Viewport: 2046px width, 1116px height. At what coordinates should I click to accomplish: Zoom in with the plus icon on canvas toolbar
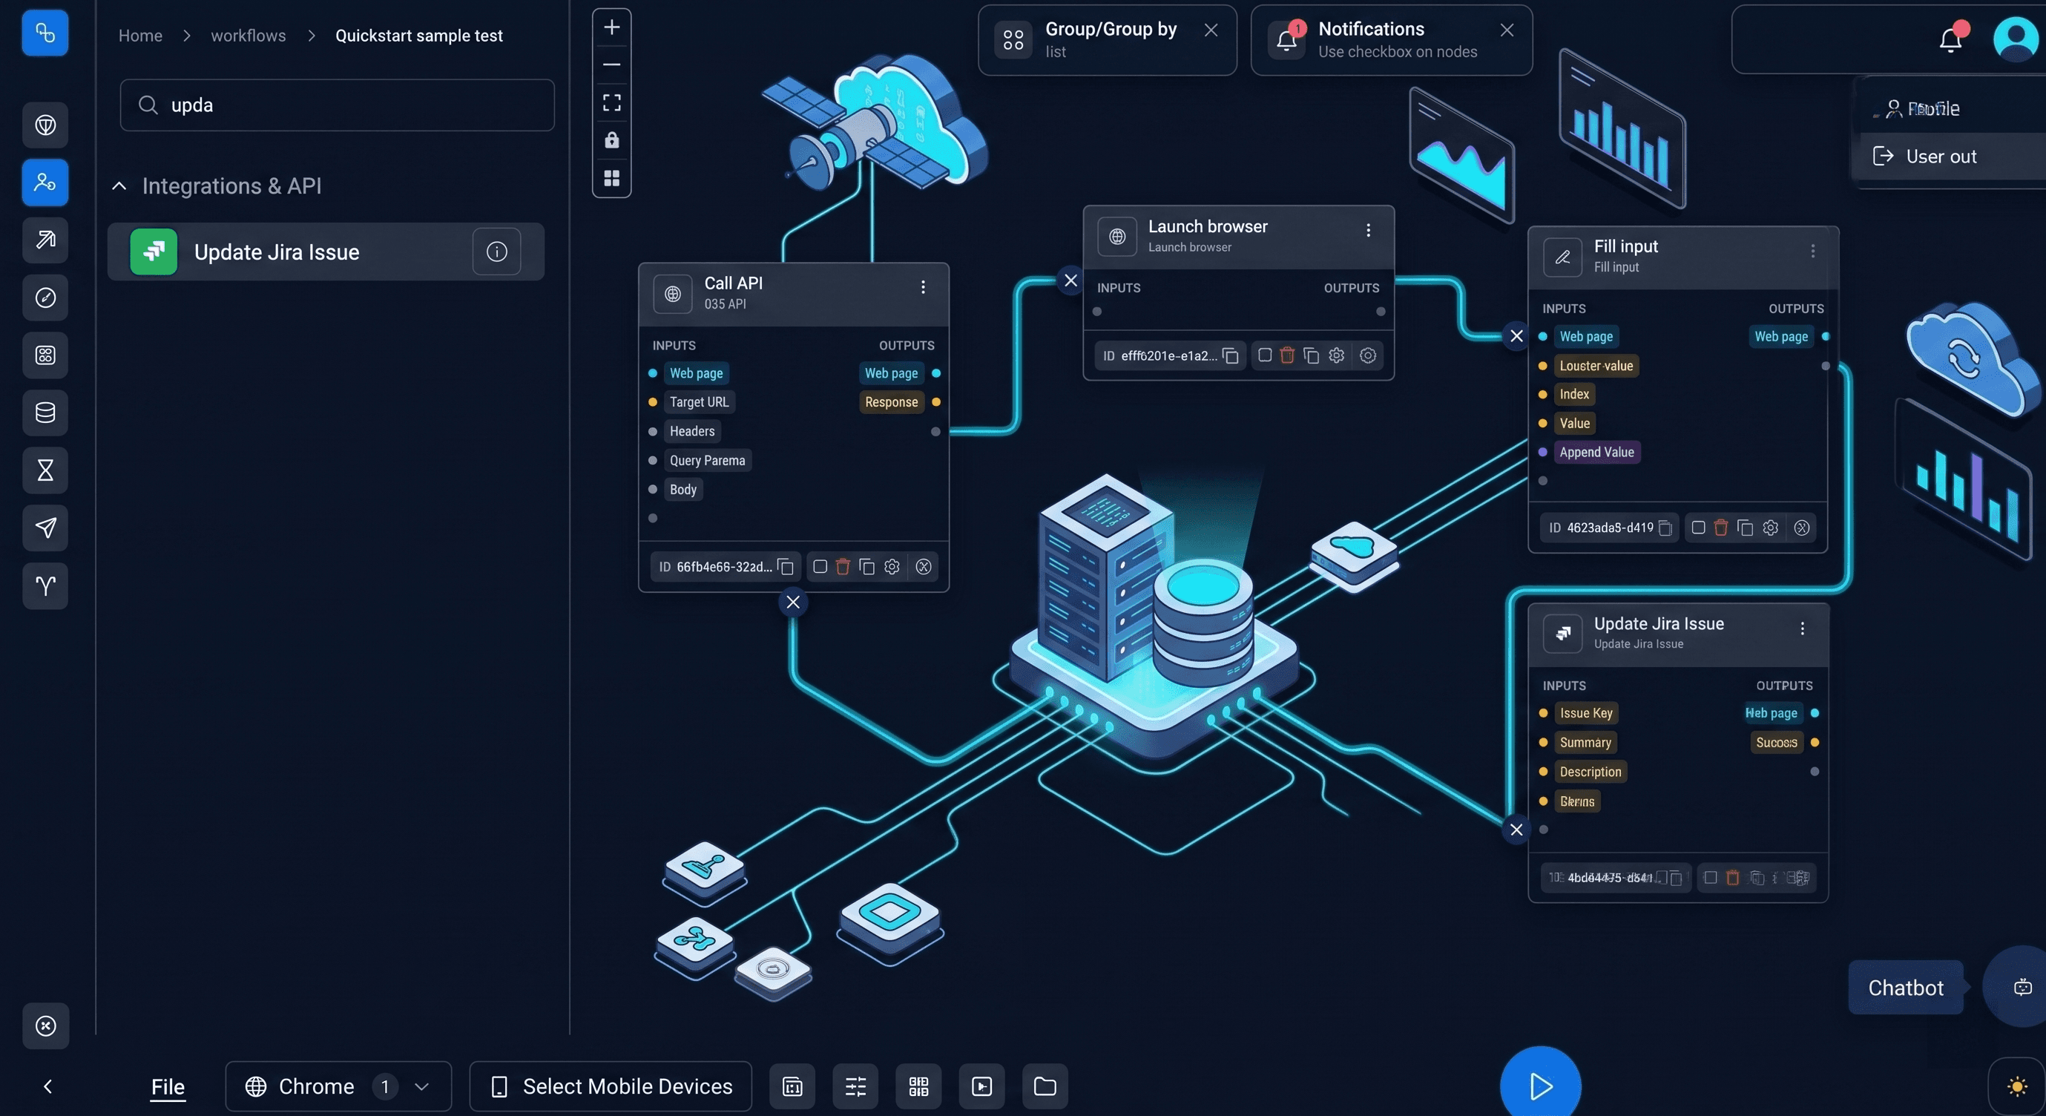[611, 26]
